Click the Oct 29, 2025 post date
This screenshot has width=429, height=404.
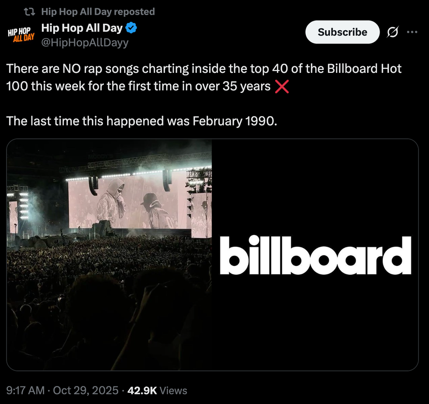pyautogui.click(x=86, y=391)
